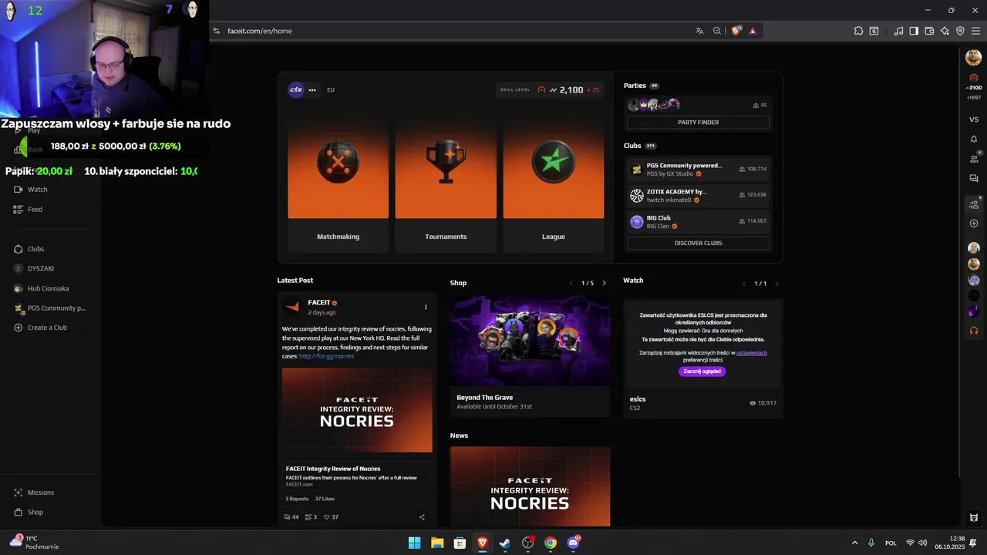Image resolution: width=987 pixels, height=555 pixels.
Task: Click the Brave Rewards triangle icon
Action: [753, 31]
